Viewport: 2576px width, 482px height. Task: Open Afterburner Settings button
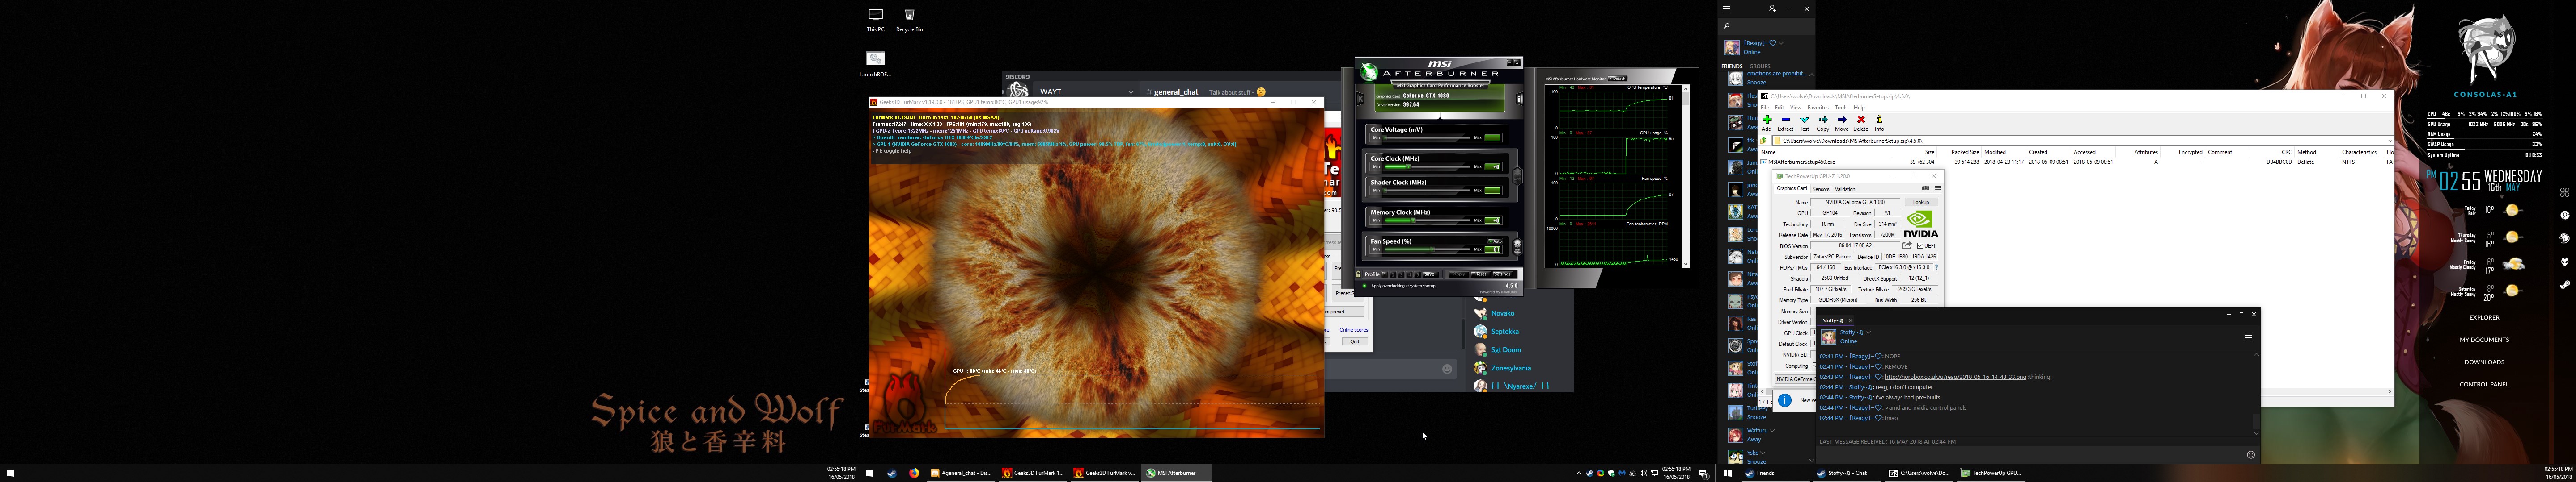tap(1503, 274)
